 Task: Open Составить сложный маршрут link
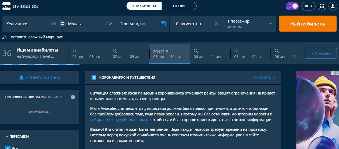pos(35,37)
